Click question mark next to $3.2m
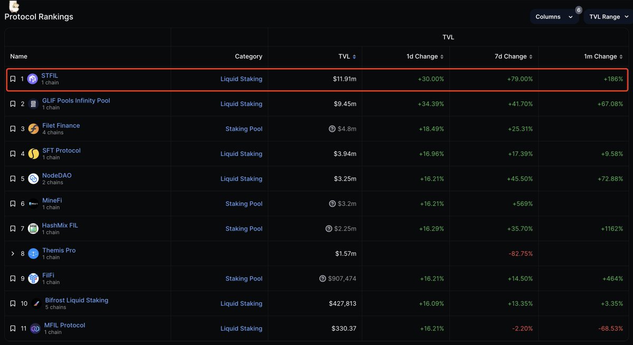 [x=332, y=204]
